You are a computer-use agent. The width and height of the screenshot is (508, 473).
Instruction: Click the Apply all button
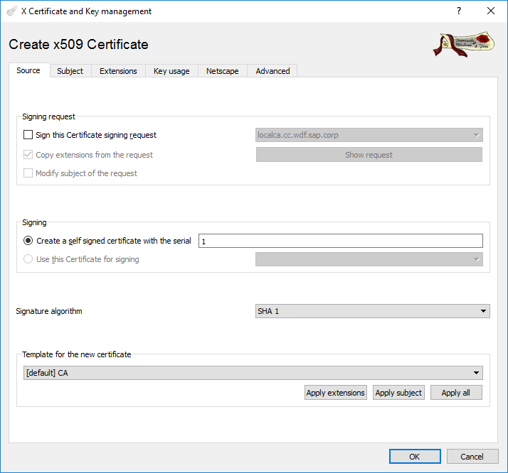(x=455, y=393)
